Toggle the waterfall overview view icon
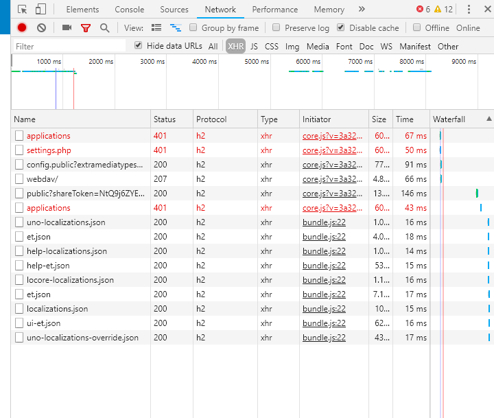 click(176, 27)
